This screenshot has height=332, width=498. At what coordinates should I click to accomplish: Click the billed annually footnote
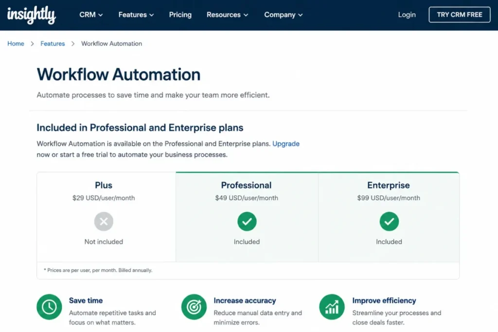[98, 270]
